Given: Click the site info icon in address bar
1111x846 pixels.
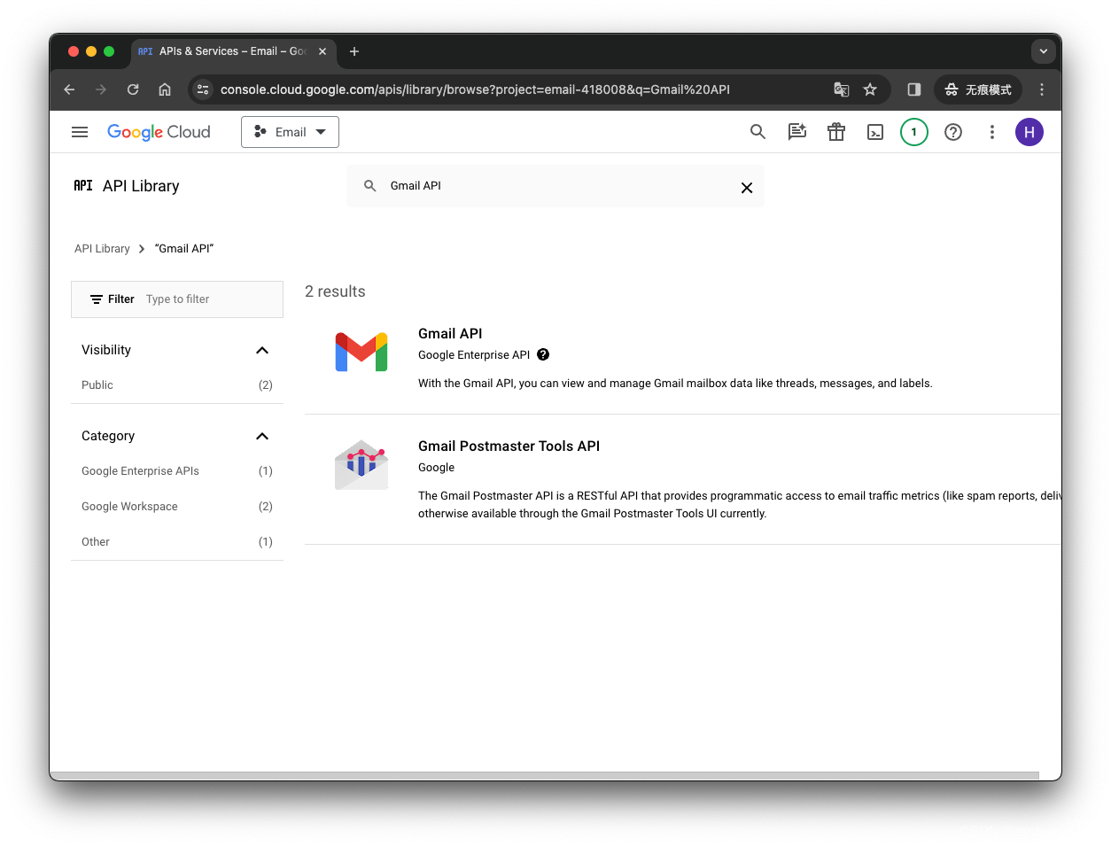Looking at the screenshot, I should point(203,89).
